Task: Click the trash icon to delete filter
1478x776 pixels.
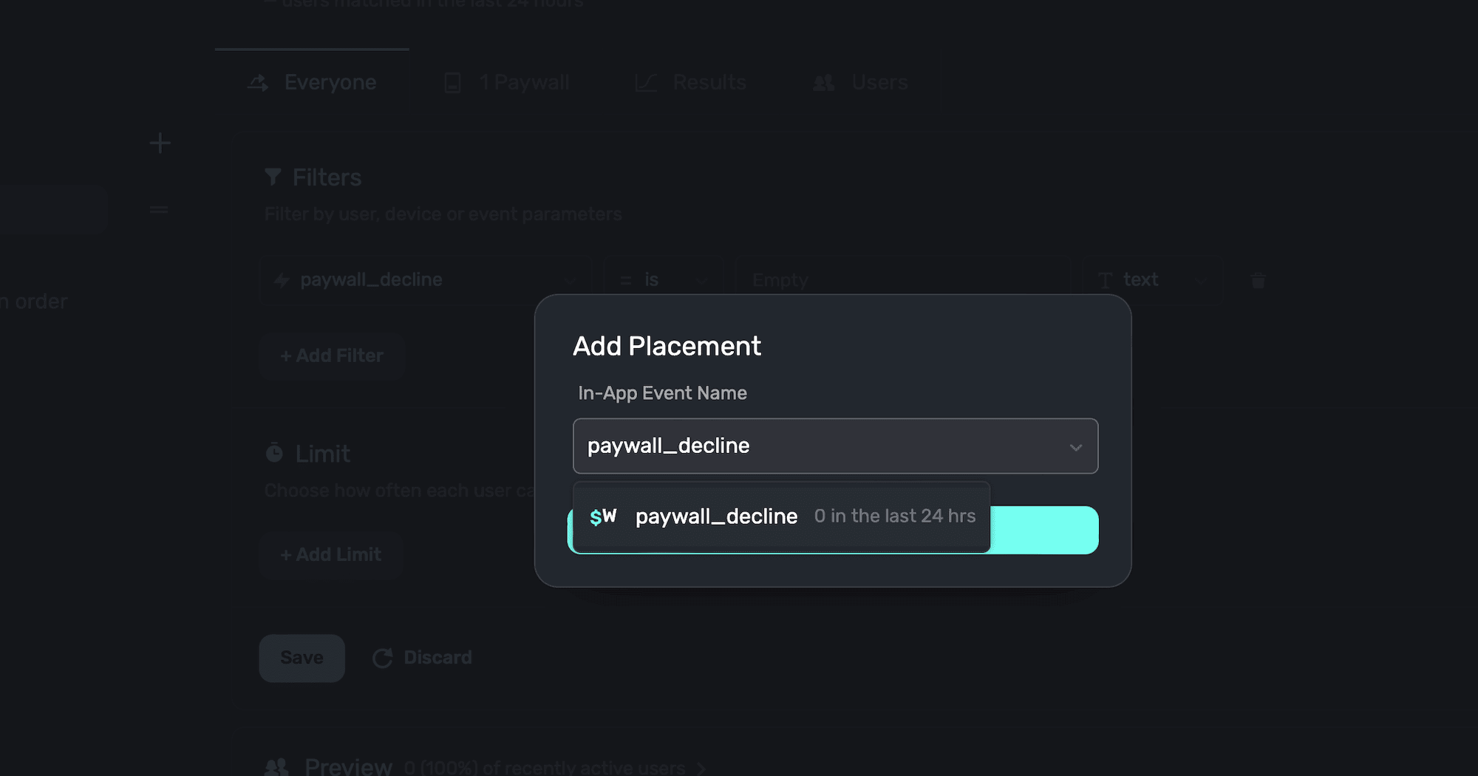Action: coord(1258,281)
